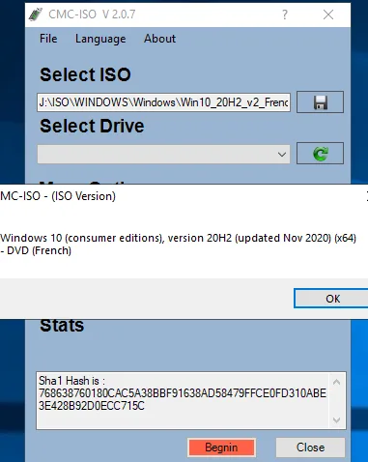Confirm ISO Version dialog with OK
The height and width of the screenshot is (462, 368).
point(332,299)
